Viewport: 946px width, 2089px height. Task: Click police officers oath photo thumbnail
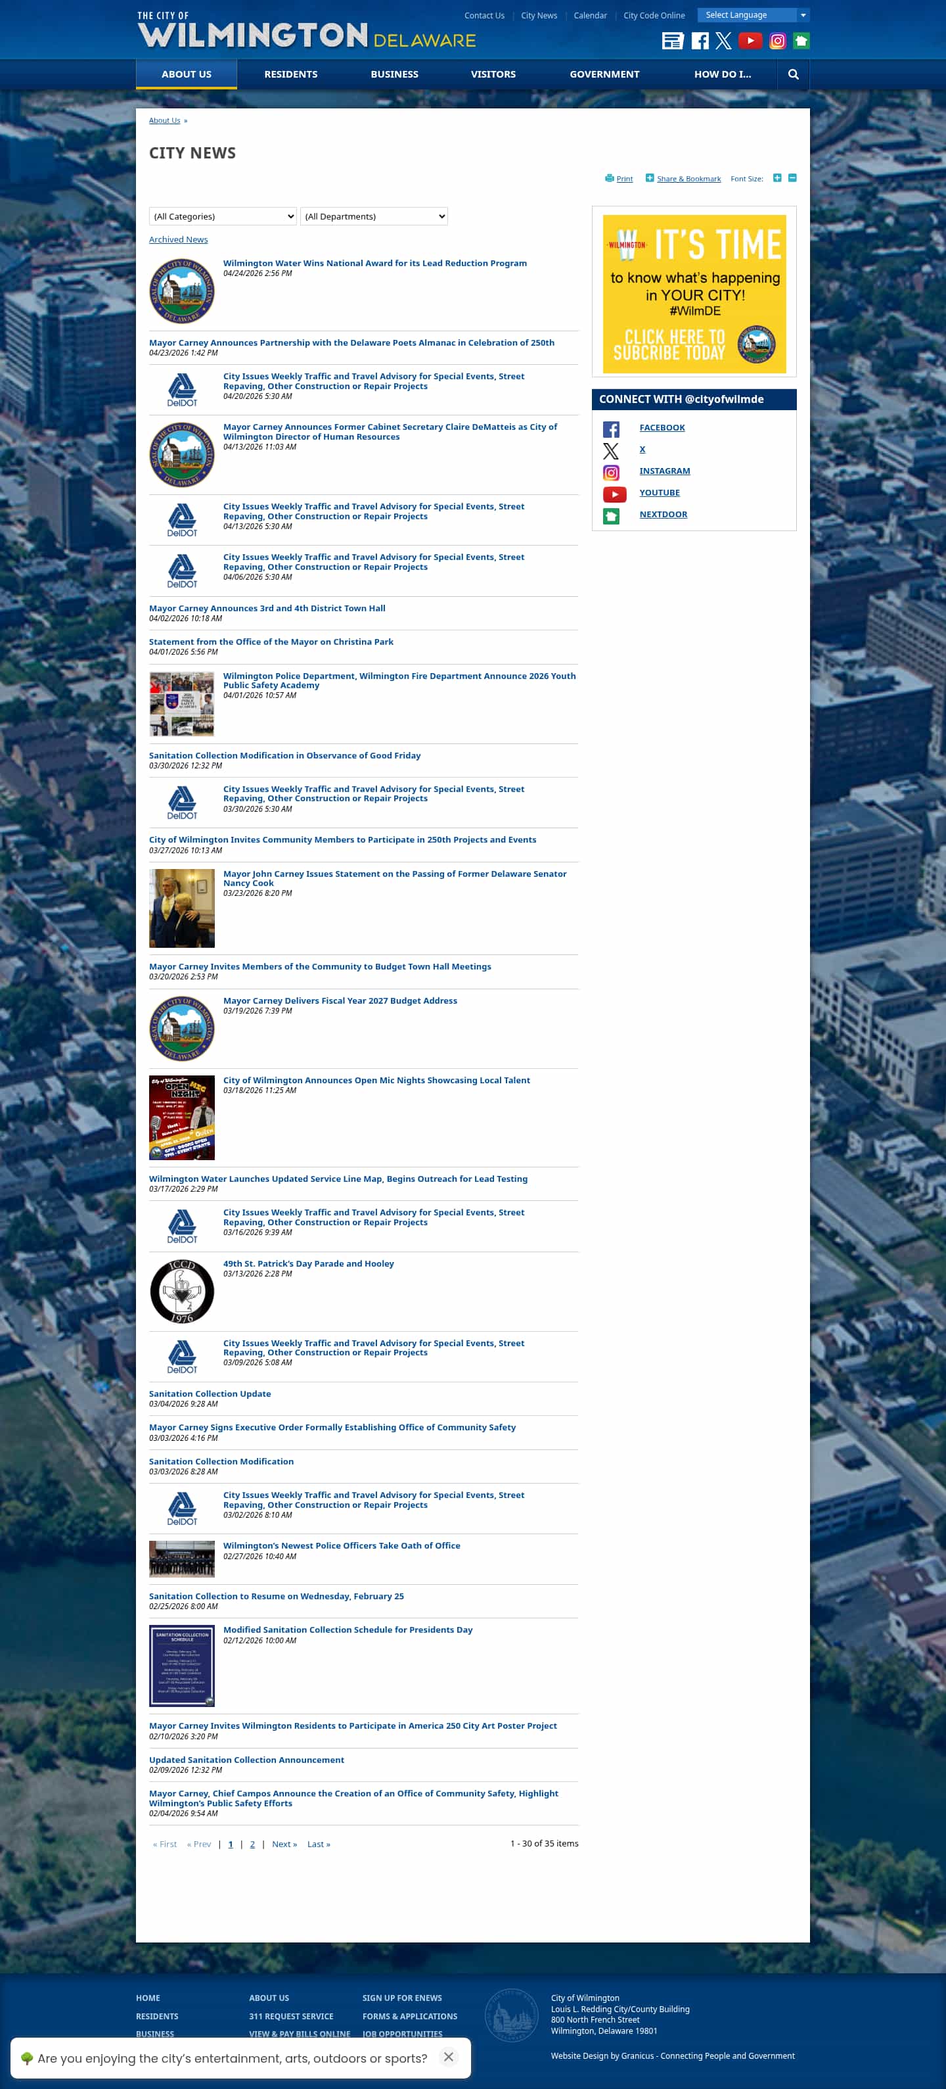tap(181, 1558)
